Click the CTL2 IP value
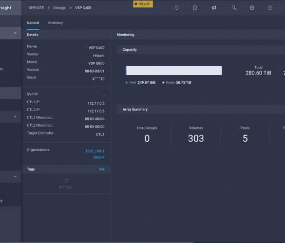Screen dimensions: 285x243 pyautogui.click(x=96, y=111)
